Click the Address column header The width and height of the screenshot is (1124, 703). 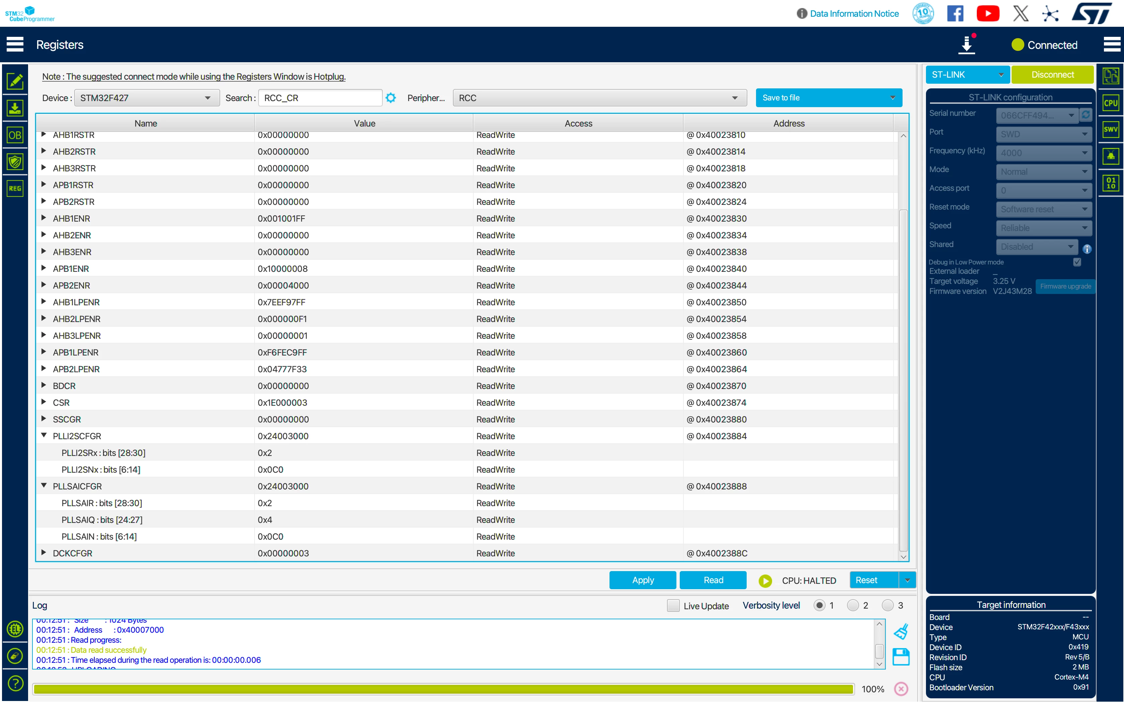click(x=789, y=123)
